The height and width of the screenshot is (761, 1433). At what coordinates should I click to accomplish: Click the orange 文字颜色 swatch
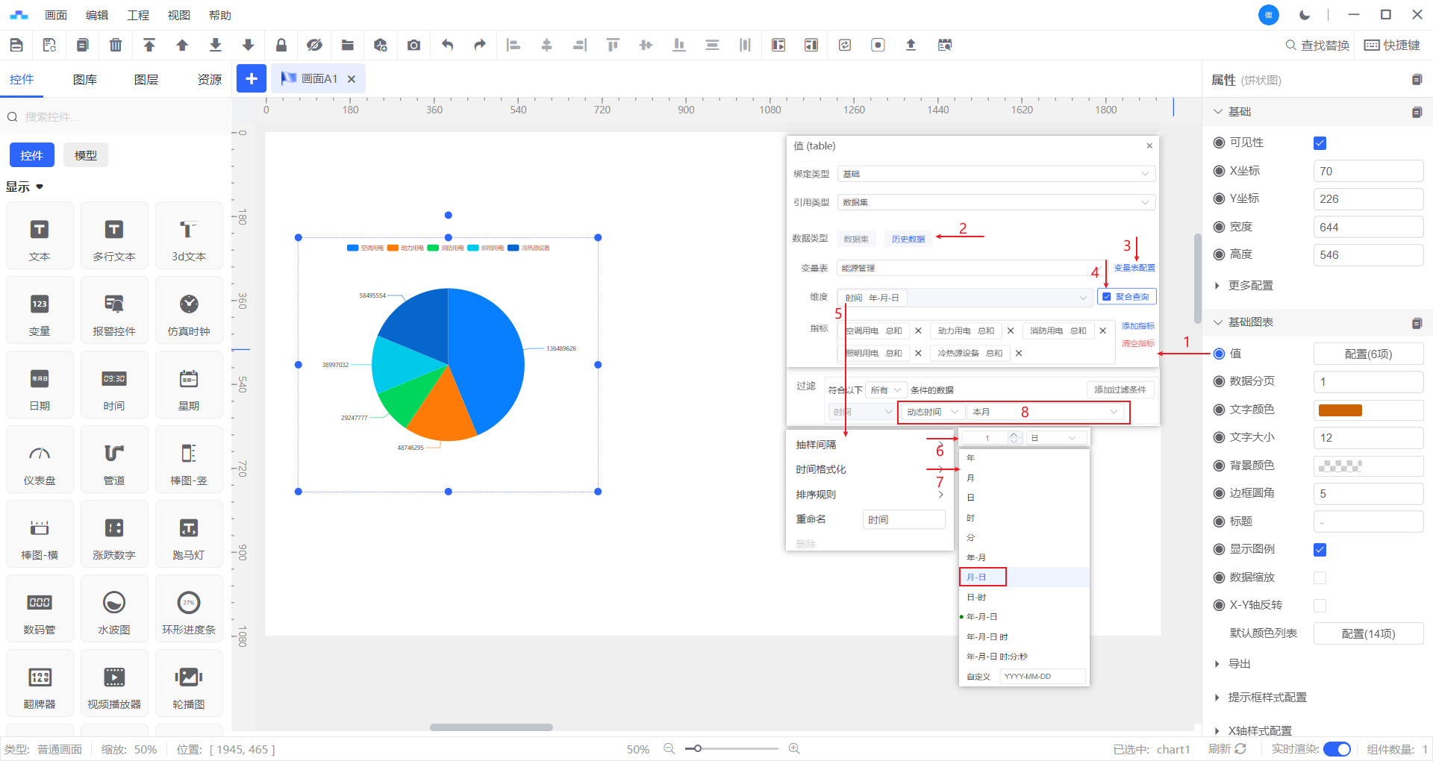tap(1340, 410)
